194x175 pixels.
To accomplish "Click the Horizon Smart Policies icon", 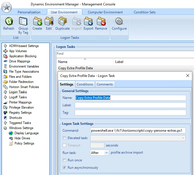I will (5, 87).
